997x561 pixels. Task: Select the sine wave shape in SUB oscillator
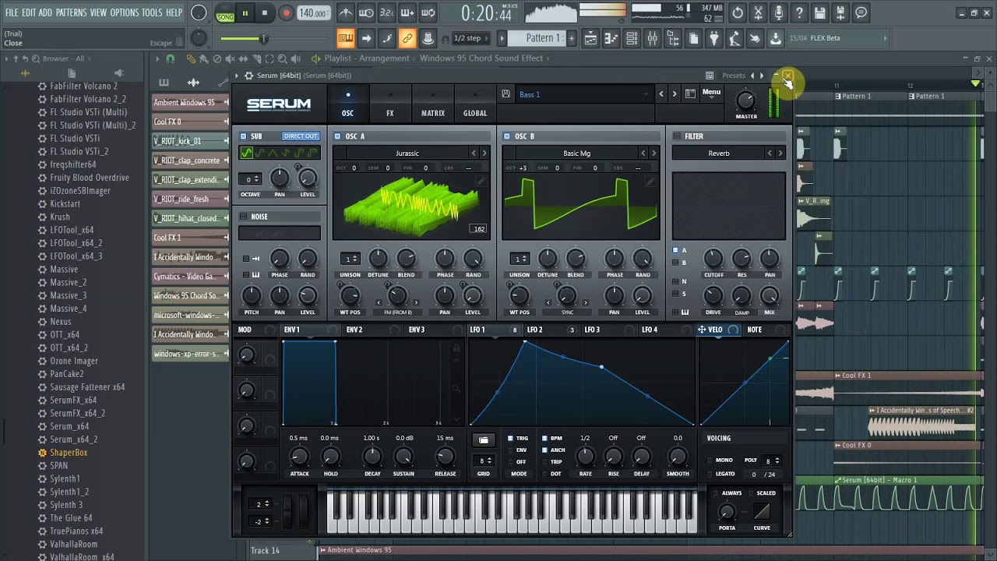[x=247, y=153]
